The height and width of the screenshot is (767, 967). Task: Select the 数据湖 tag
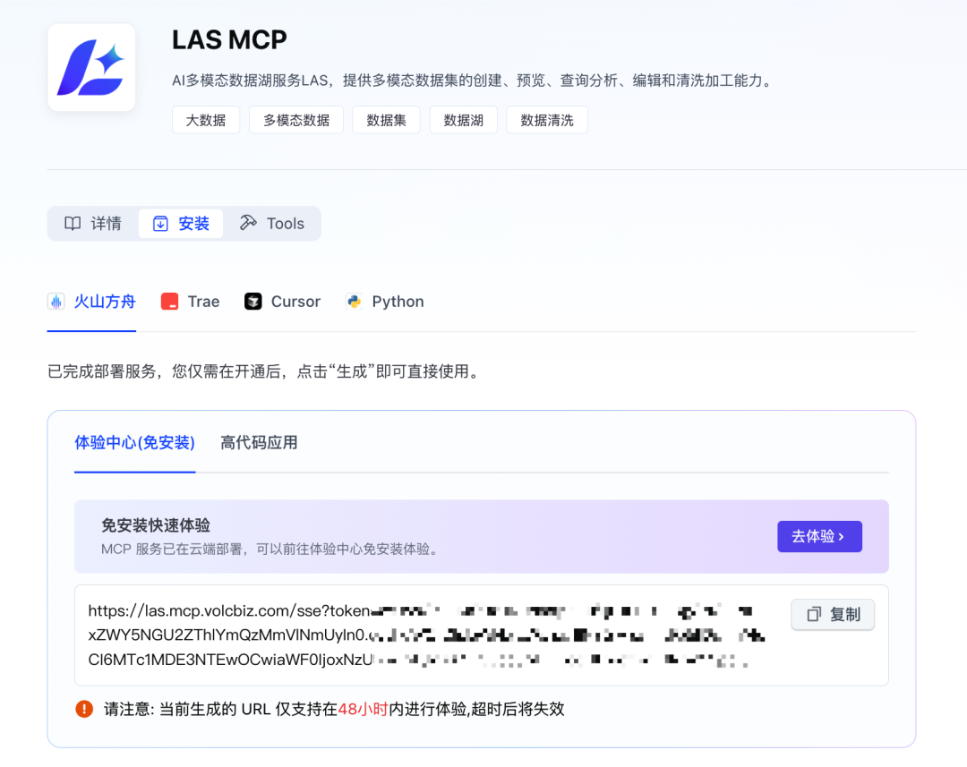click(x=463, y=120)
